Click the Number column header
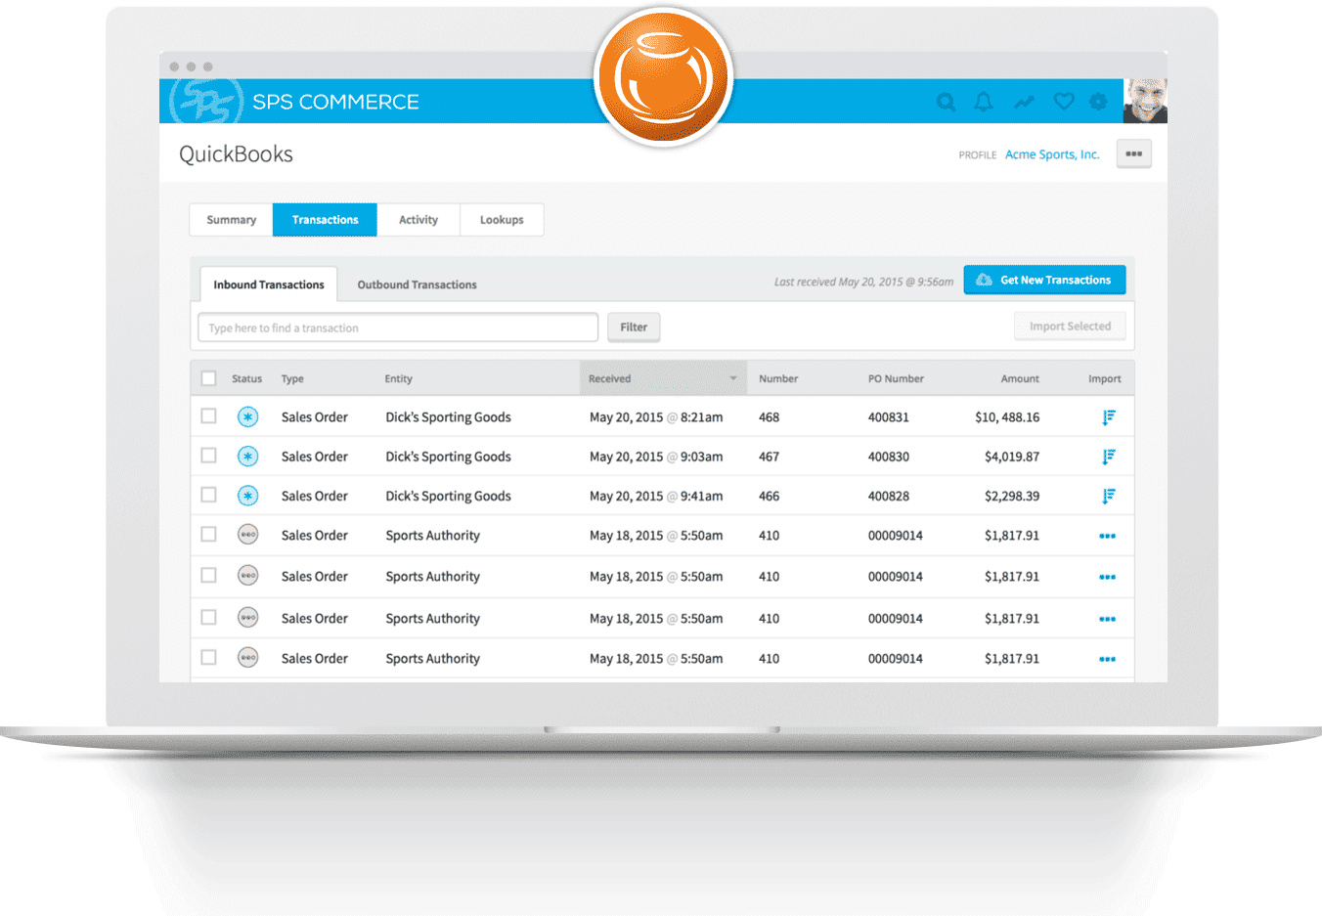This screenshot has height=916, width=1322. [x=778, y=378]
